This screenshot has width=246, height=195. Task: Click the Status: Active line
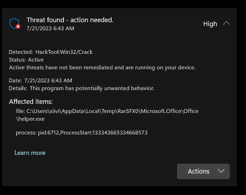(26, 60)
